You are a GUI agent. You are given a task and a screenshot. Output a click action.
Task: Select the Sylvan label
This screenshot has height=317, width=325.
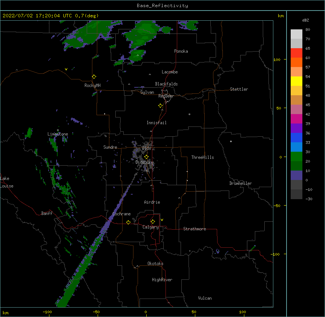147,92
